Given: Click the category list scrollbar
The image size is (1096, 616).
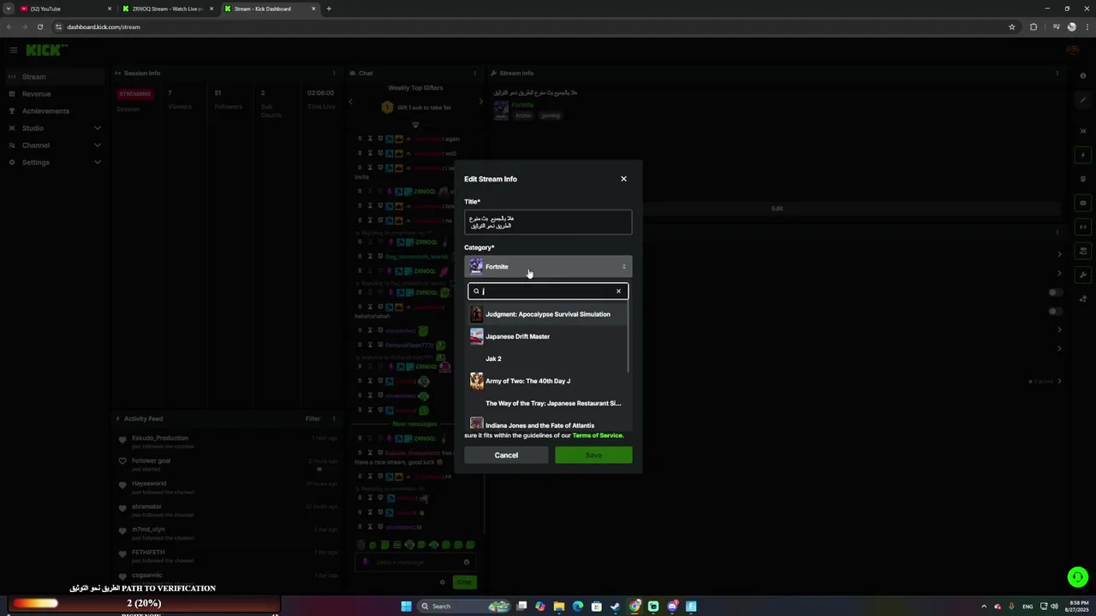Looking at the screenshot, I should [x=629, y=338].
